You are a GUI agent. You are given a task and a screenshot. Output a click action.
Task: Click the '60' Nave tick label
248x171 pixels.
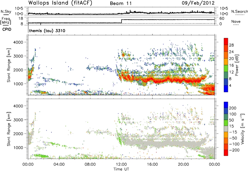[x=222, y=19]
